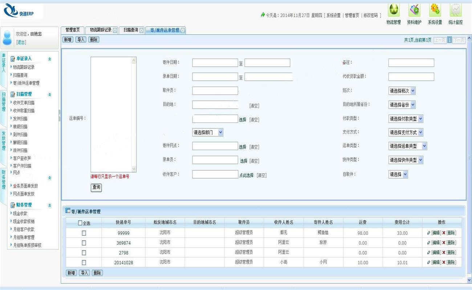Open the 自取件 请选择 dropdown
Screen dimensions: 472x290
coord(398,174)
